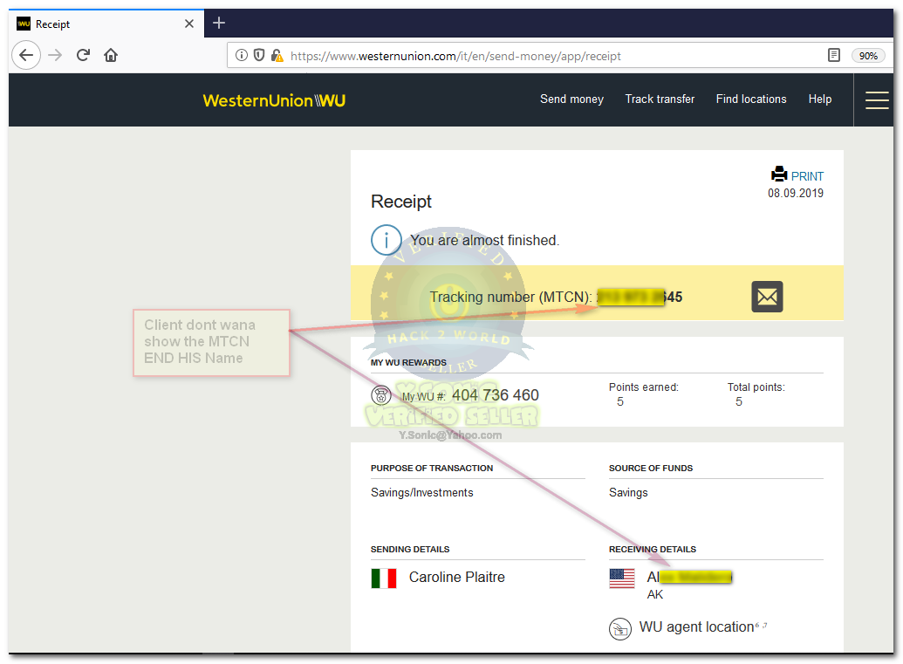
Task: Click the sender name Caroline Plaitre
Action: click(456, 577)
